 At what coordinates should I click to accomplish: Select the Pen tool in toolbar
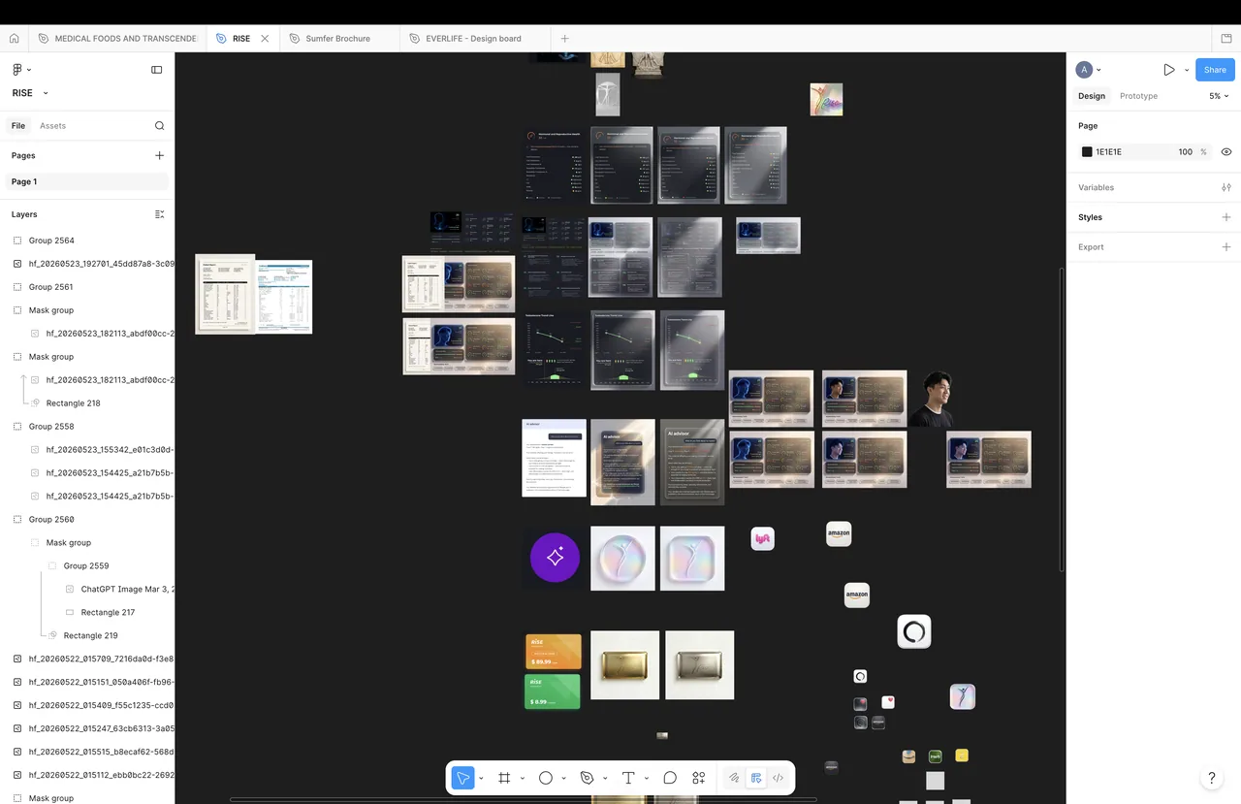coord(587,778)
